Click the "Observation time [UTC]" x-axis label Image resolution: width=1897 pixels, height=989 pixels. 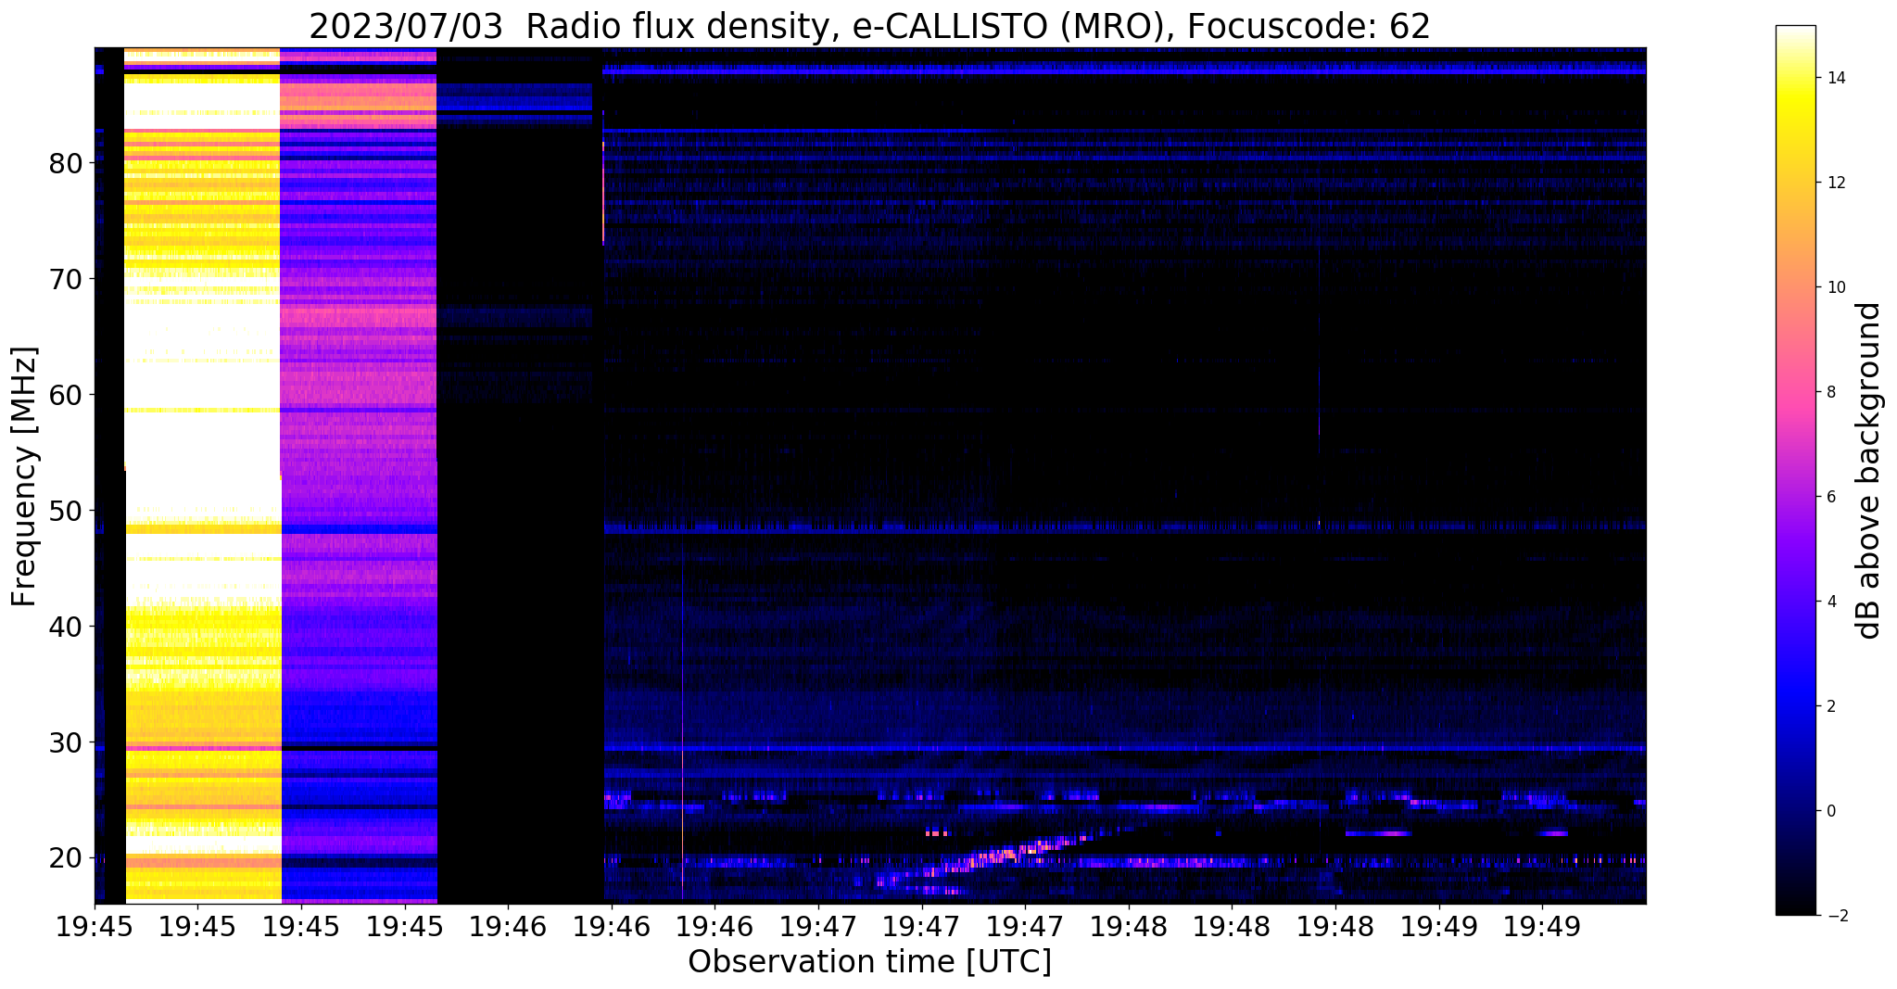869,961
